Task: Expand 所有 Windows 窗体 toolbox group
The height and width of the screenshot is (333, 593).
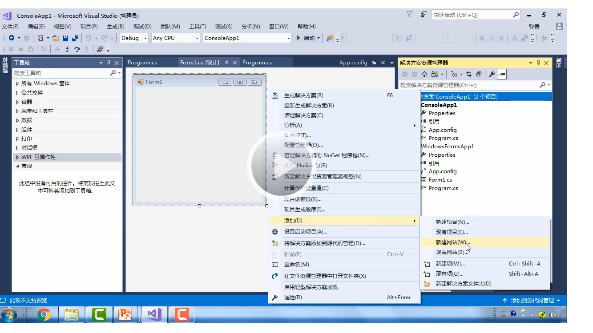Action: [17, 83]
